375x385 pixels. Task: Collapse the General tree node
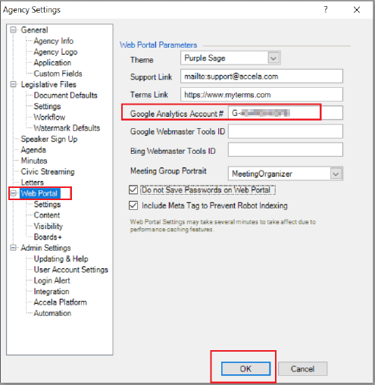13,30
